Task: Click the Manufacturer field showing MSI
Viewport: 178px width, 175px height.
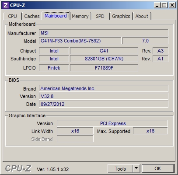Action: click(104, 33)
